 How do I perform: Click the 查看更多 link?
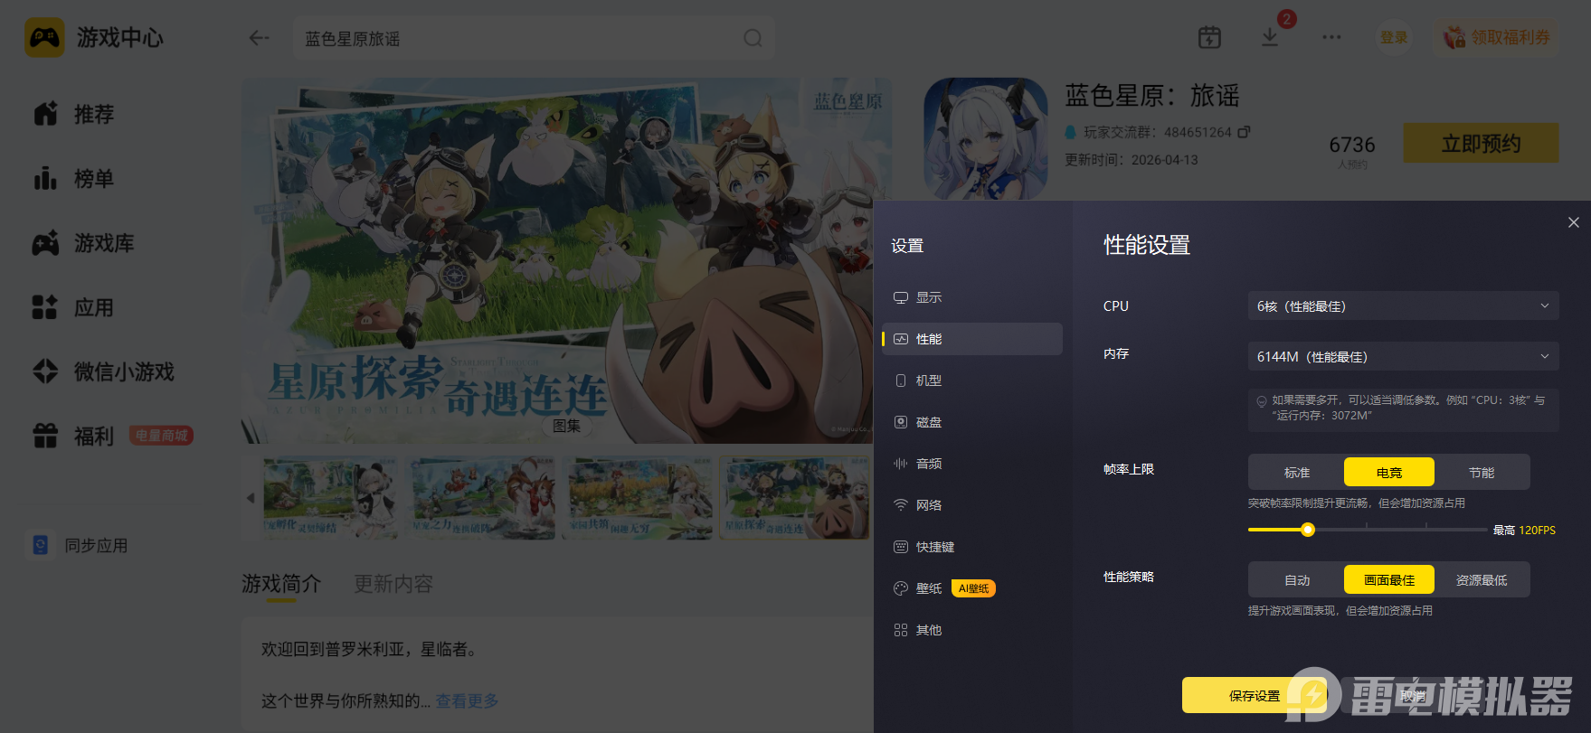(x=467, y=700)
